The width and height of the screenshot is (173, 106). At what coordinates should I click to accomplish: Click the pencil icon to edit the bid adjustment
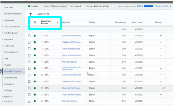click(x=163, y=88)
